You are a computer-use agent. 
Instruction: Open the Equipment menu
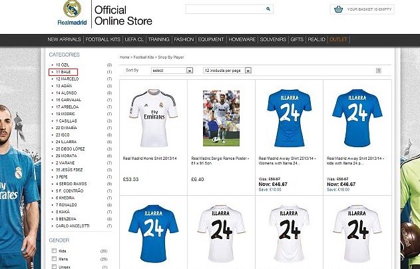point(211,39)
